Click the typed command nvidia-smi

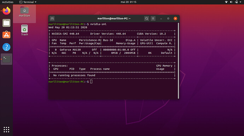(98, 24)
